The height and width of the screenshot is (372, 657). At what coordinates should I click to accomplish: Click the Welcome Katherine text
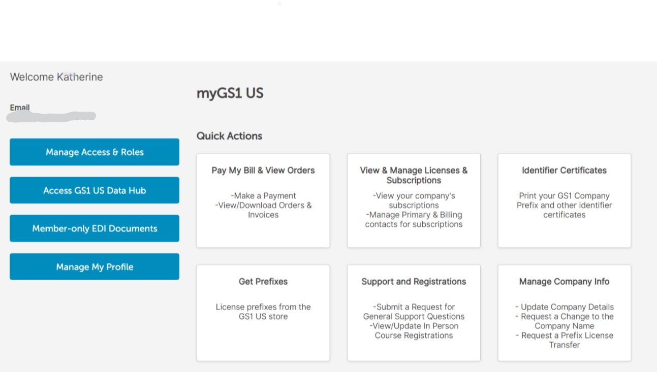pyautogui.click(x=56, y=77)
